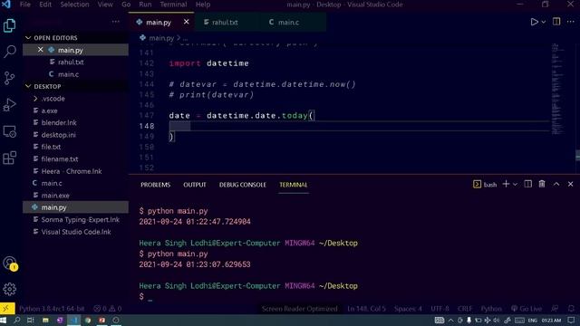
Task: Split the terminal panel
Action: (x=527, y=184)
